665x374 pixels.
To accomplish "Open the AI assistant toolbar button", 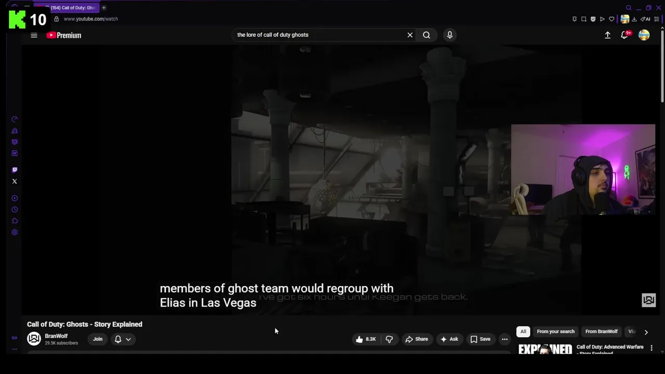I will click(x=645, y=19).
